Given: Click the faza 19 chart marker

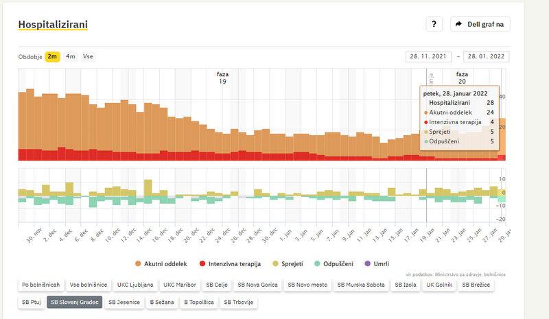Looking at the screenshot, I should coord(222,78).
